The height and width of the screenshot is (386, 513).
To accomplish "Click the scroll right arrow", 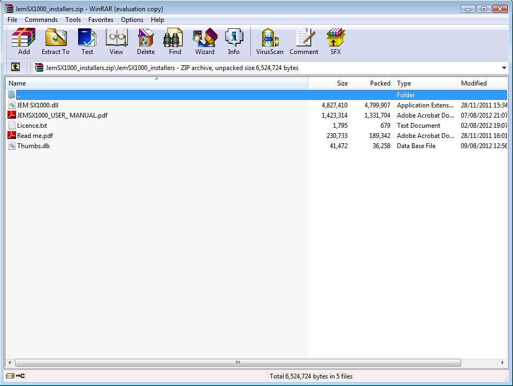I will (x=502, y=362).
